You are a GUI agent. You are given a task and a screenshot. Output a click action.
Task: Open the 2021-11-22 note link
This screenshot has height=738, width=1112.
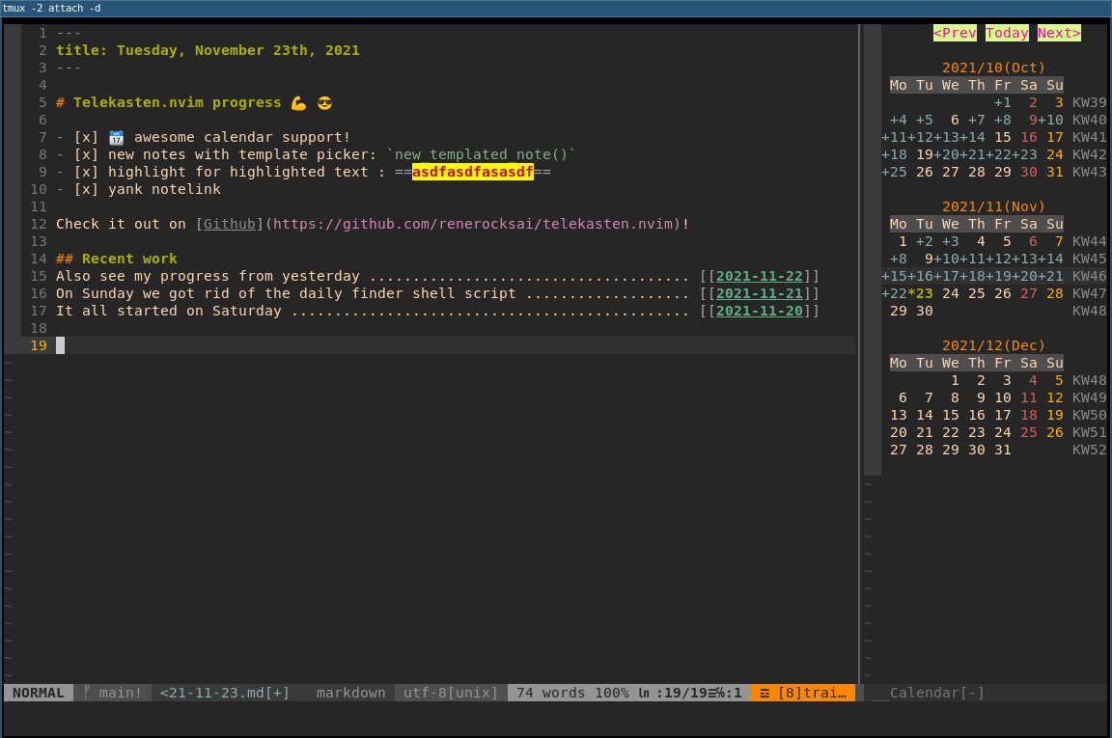(759, 276)
